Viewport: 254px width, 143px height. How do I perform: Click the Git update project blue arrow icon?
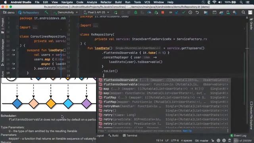(x=177, y=12)
